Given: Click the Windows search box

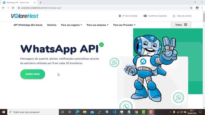Looking at the screenshot, I should tap(33, 112).
